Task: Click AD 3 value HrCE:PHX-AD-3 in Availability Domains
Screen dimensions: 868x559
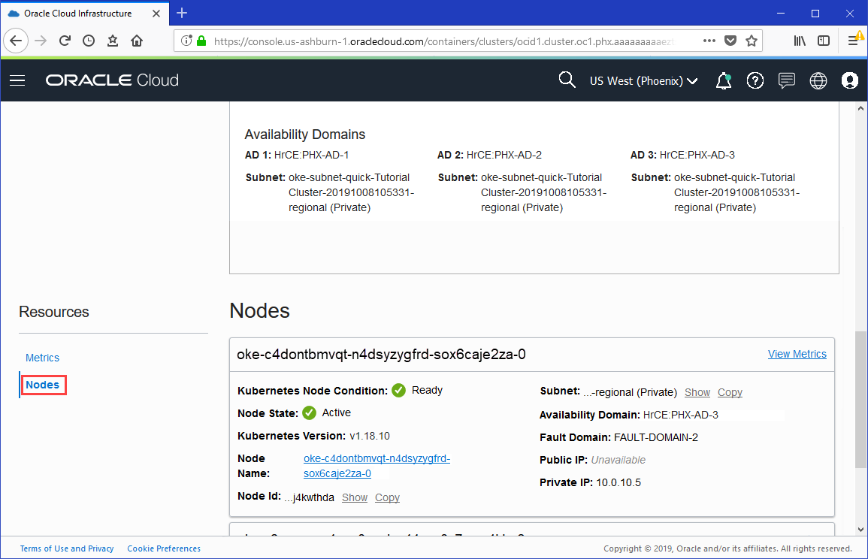Action: [x=697, y=155]
